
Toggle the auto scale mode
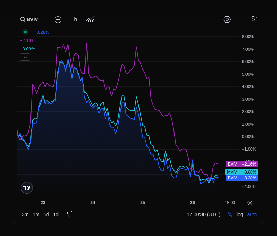pyautogui.click(x=252, y=214)
